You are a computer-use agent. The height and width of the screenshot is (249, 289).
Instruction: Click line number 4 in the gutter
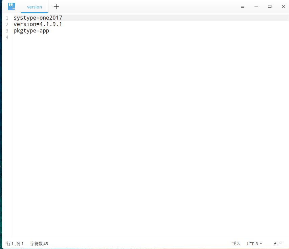(7, 37)
